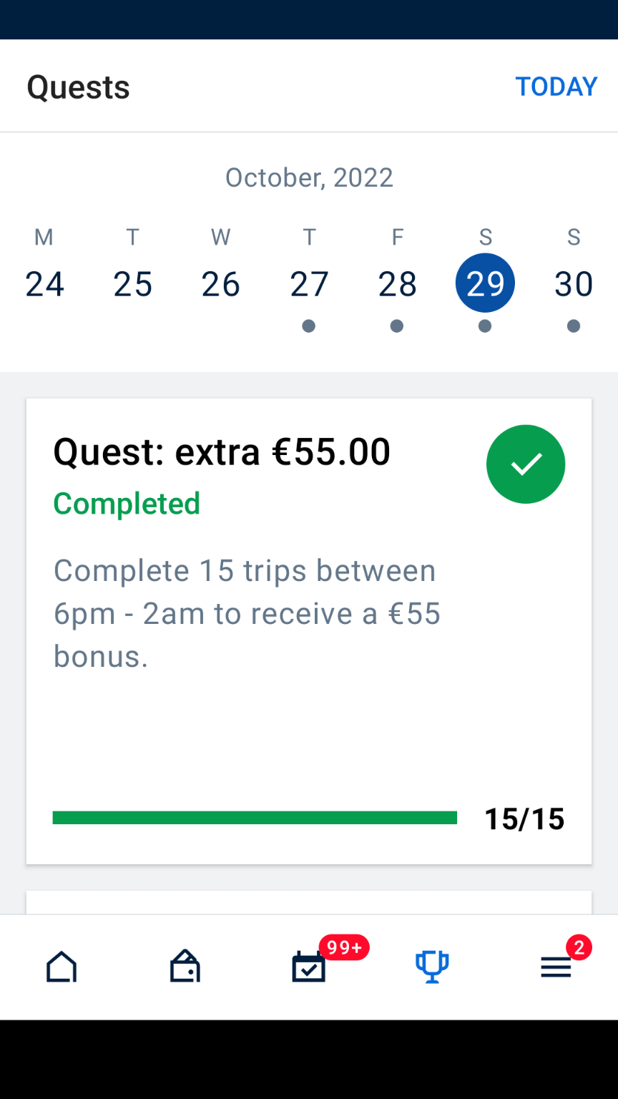Image resolution: width=618 pixels, height=1099 pixels.
Task: Tap the quest description about 15 trips
Action: click(247, 613)
